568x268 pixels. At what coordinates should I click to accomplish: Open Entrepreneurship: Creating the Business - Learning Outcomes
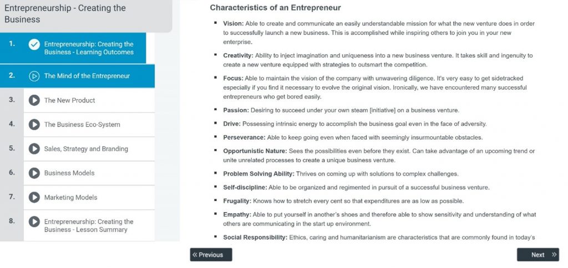point(89,48)
